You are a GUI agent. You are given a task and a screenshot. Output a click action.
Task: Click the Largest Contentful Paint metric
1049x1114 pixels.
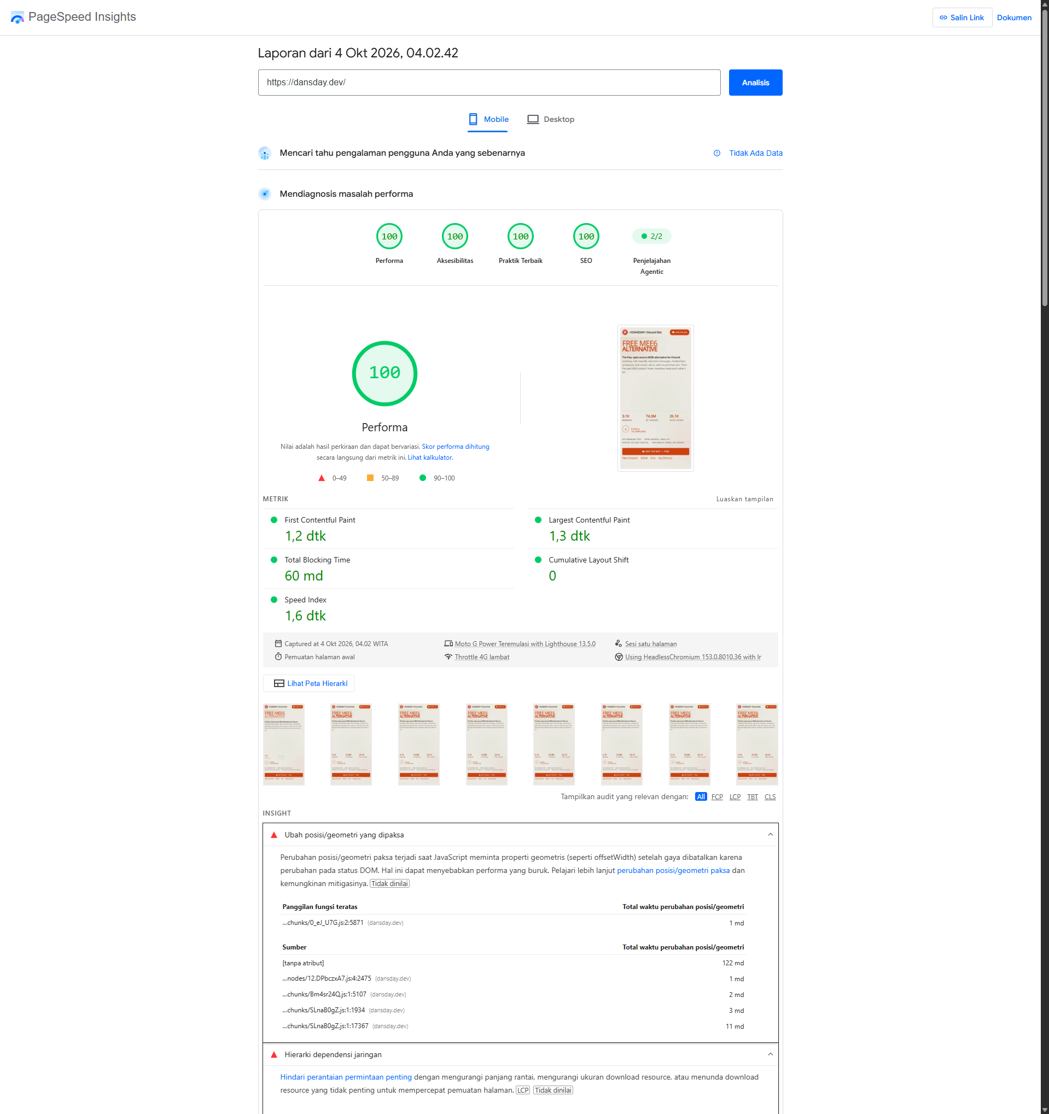click(x=652, y=529)
